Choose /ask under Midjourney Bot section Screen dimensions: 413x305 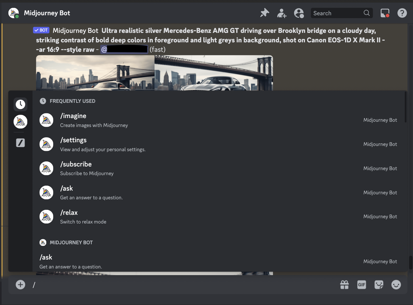coord(220,262)
